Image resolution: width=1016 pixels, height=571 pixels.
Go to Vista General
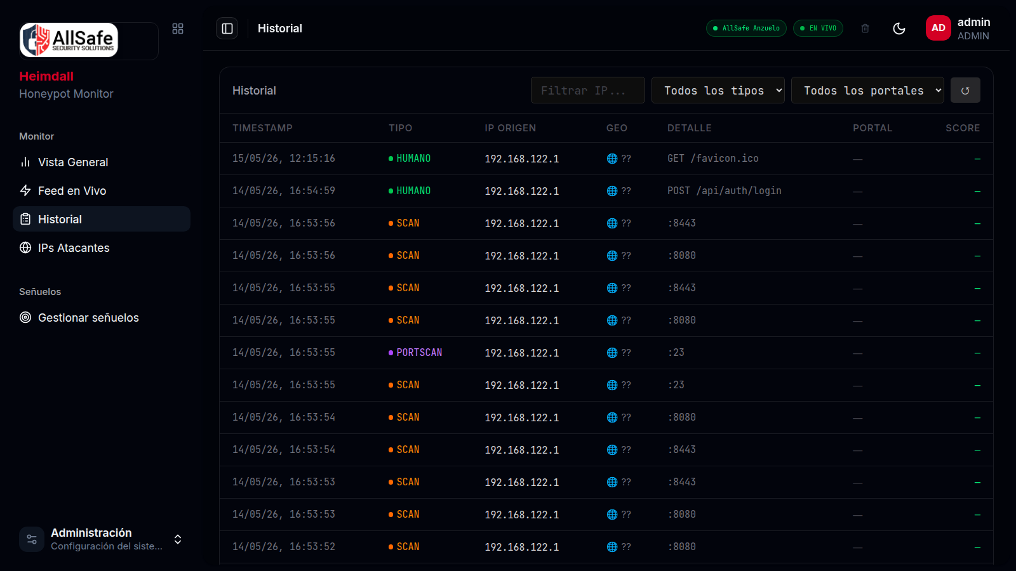coord(102,162)
